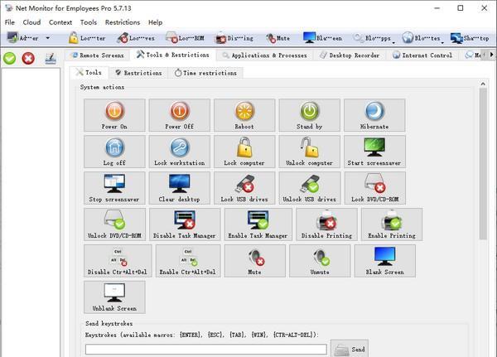Click the Enable Printing icon
497x357 pixels.
(391, 220)
